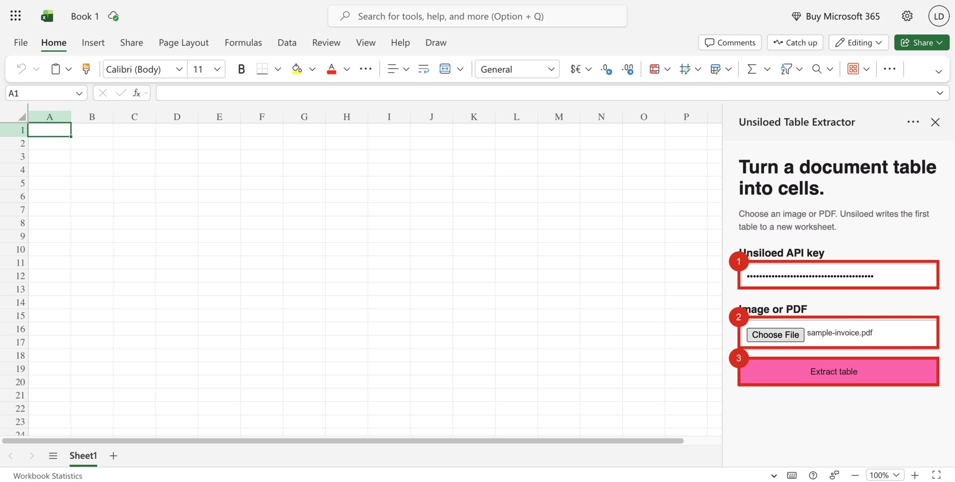The image size is (955, 482).
Task: Click Find and Select magnifier icon
Action: coord(817,69)
